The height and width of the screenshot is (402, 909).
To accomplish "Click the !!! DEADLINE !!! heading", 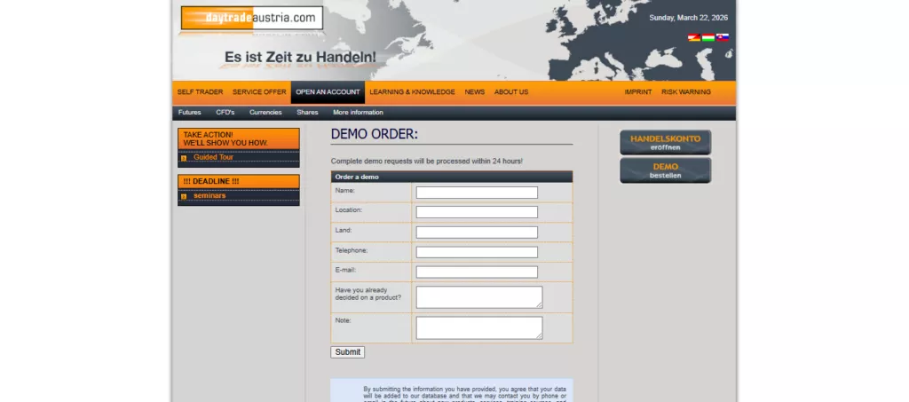I will coord(238,181).
